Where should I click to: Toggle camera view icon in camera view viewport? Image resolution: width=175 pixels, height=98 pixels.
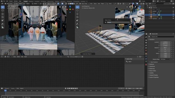point(60,7)
